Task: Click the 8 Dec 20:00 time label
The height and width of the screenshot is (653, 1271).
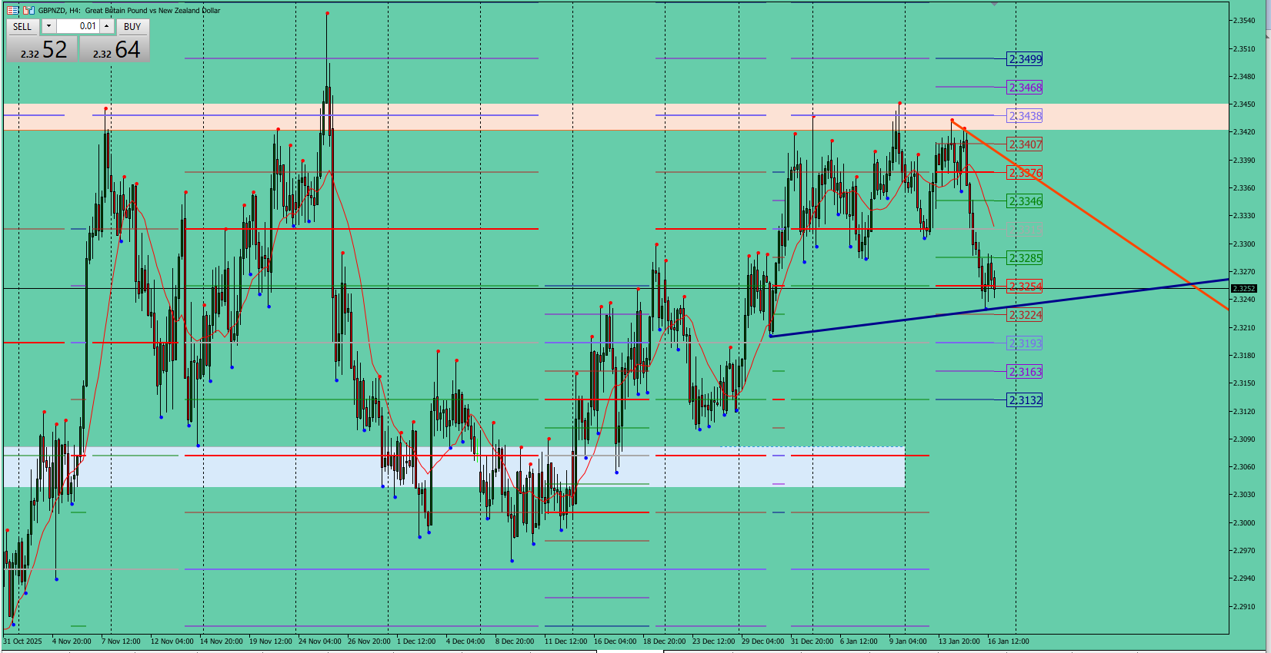Action: click(515, 641)
